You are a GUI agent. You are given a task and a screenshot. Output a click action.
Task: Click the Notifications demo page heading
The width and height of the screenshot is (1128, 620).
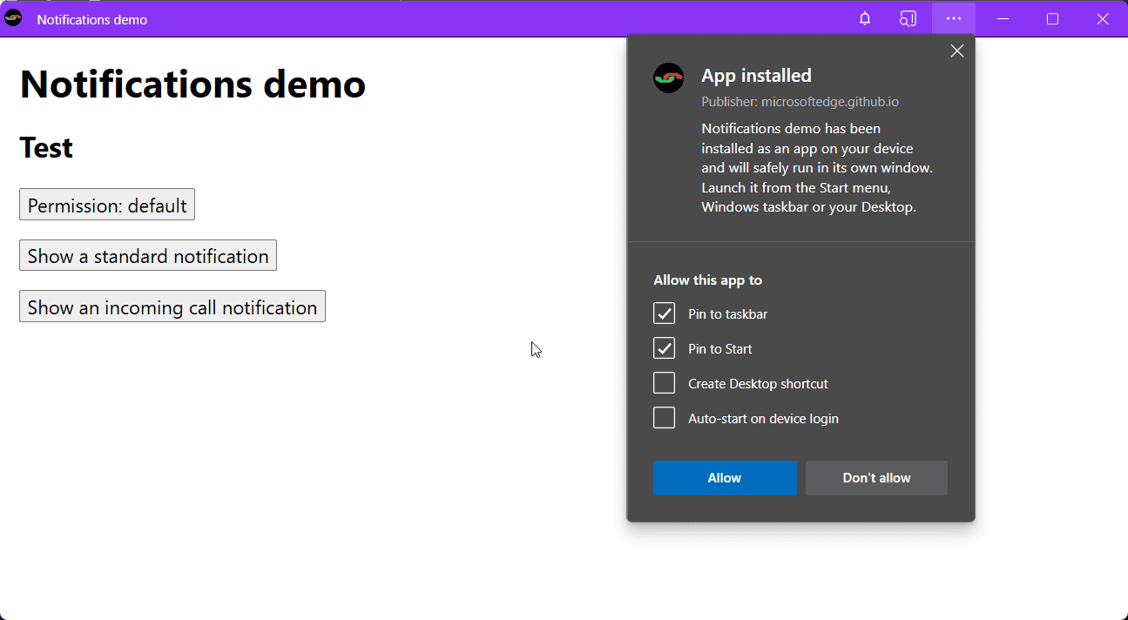click(193, 84)
